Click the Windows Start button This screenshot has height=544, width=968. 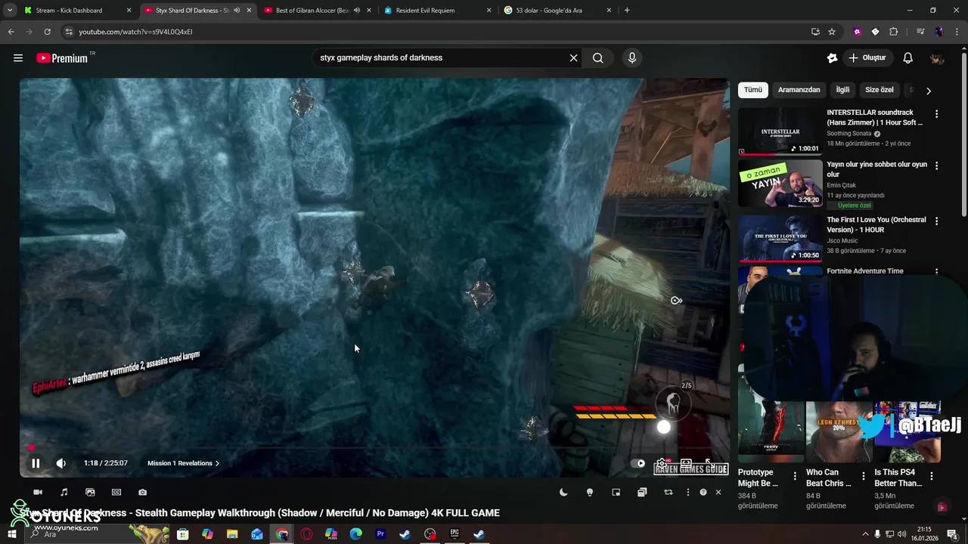point(11,534)
